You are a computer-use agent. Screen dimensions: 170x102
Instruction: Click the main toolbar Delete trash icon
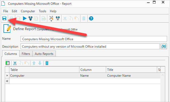click(84, 18)
